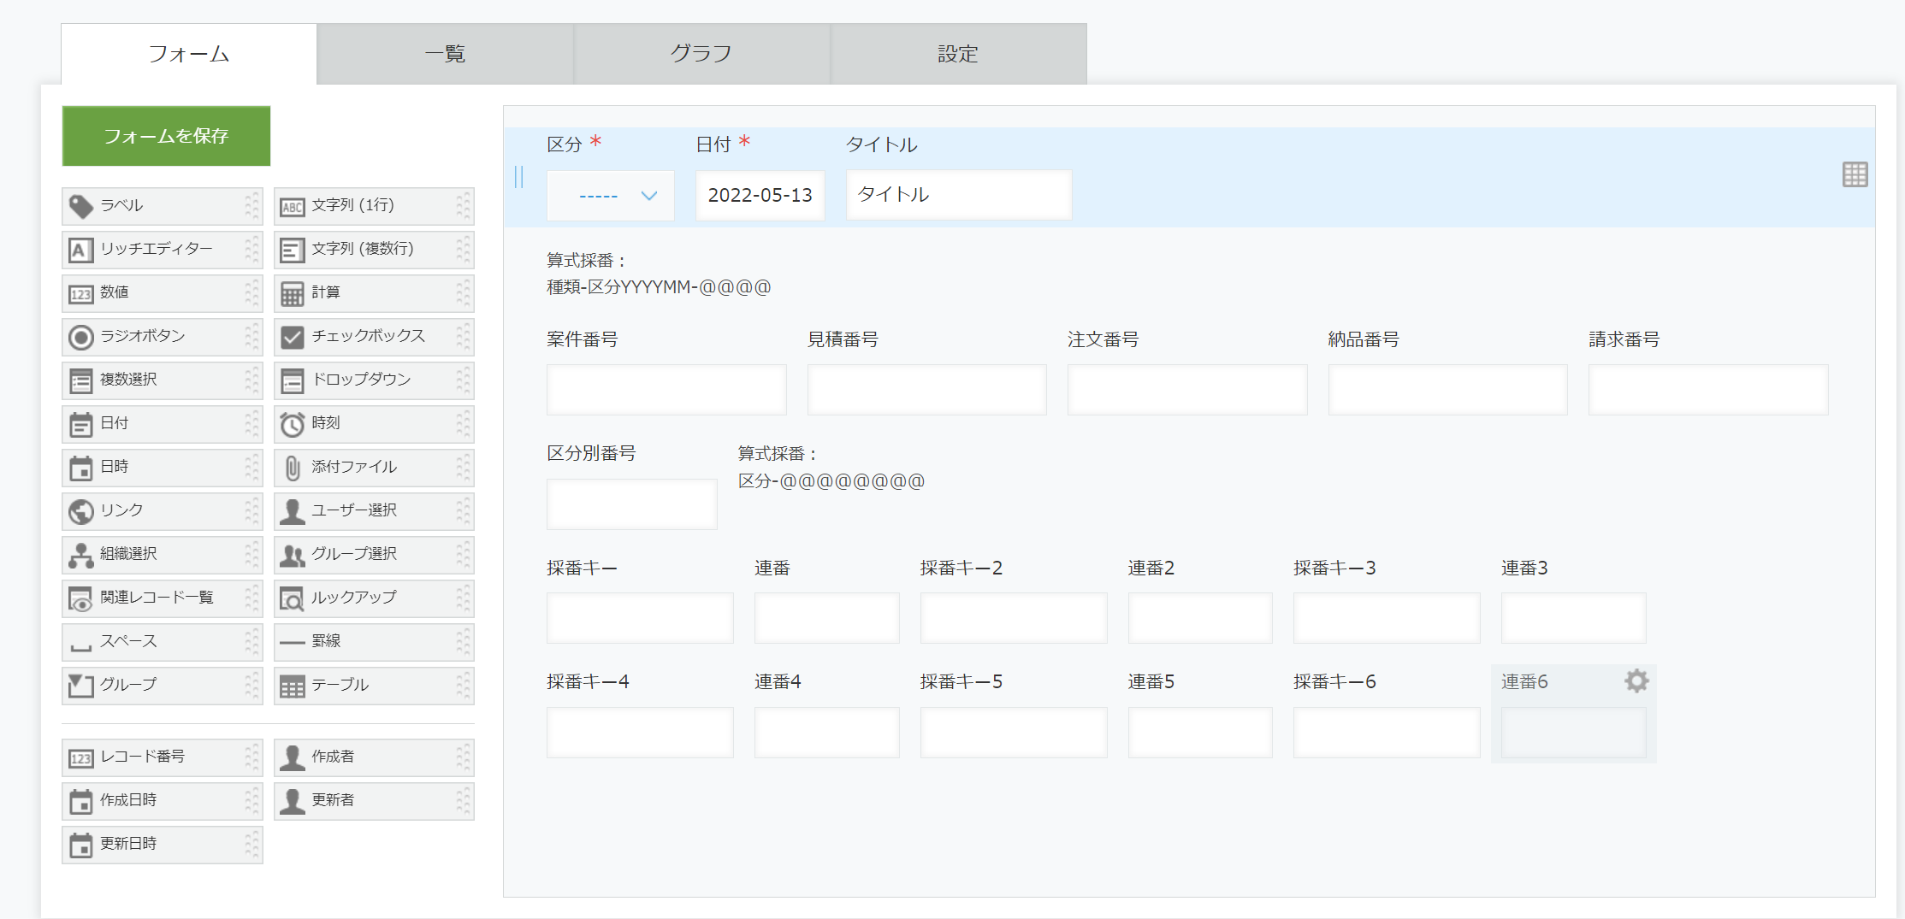The image size is (1905, 919).
Task: Choose the チェックボックス field icon
Action: [292, 337]
